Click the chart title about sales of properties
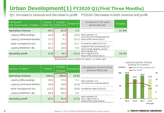 pos(138,63)
